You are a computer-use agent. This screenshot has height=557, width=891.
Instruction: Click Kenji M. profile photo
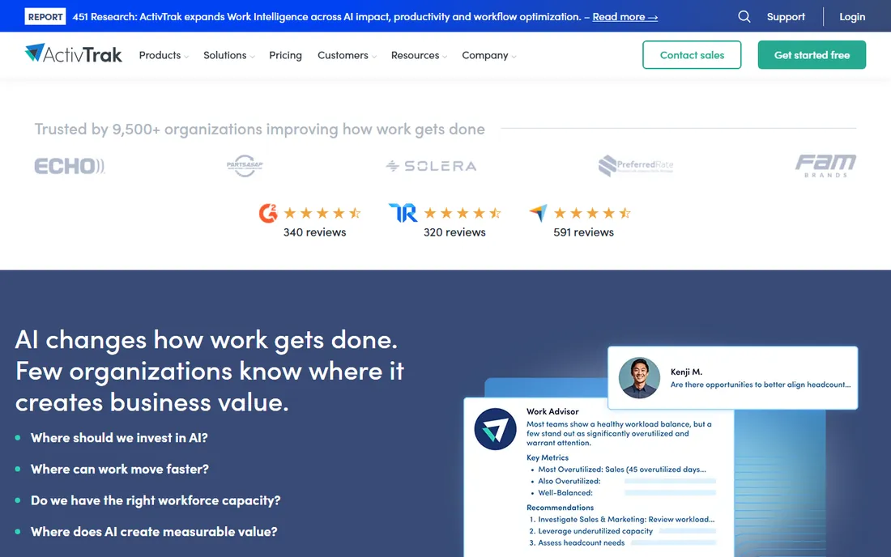point(639,377)
